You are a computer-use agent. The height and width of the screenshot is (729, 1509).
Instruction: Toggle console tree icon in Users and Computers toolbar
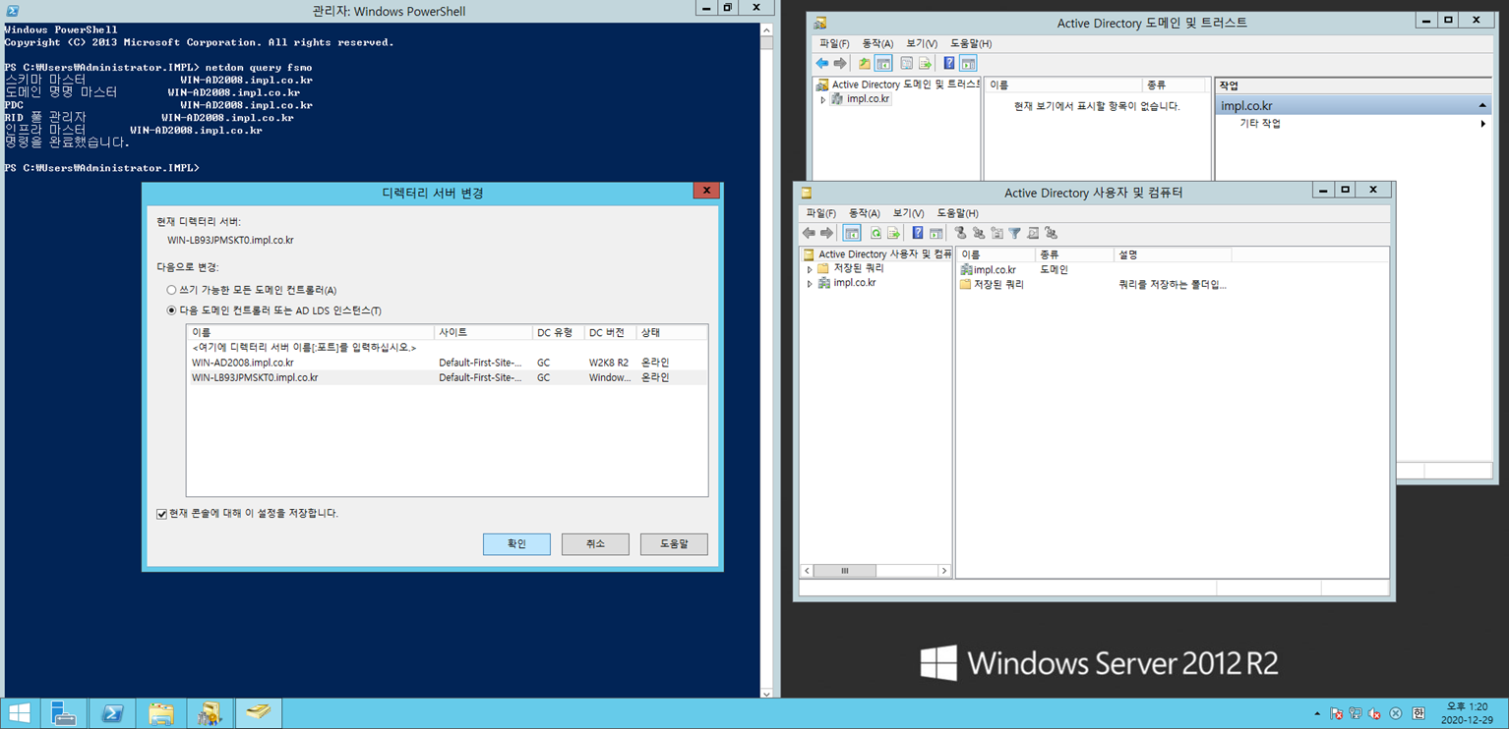pos(852,233)
